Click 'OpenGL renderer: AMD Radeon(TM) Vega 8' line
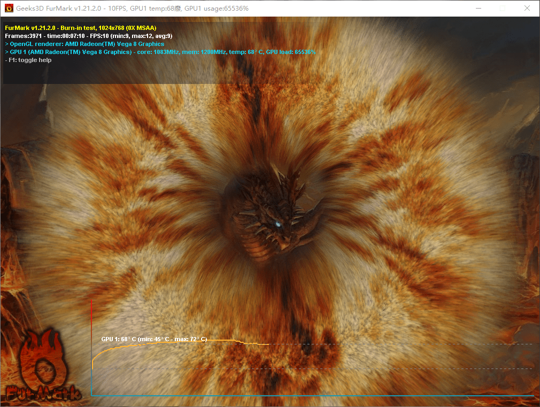The image size is (540, 407). pos(84,44)
